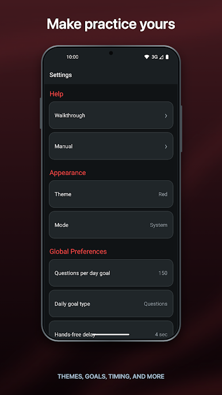The image size is (222, 395).
Task: Tap the cellular signal strength icon
Action: pyautogui.click(x=162, y=58)
